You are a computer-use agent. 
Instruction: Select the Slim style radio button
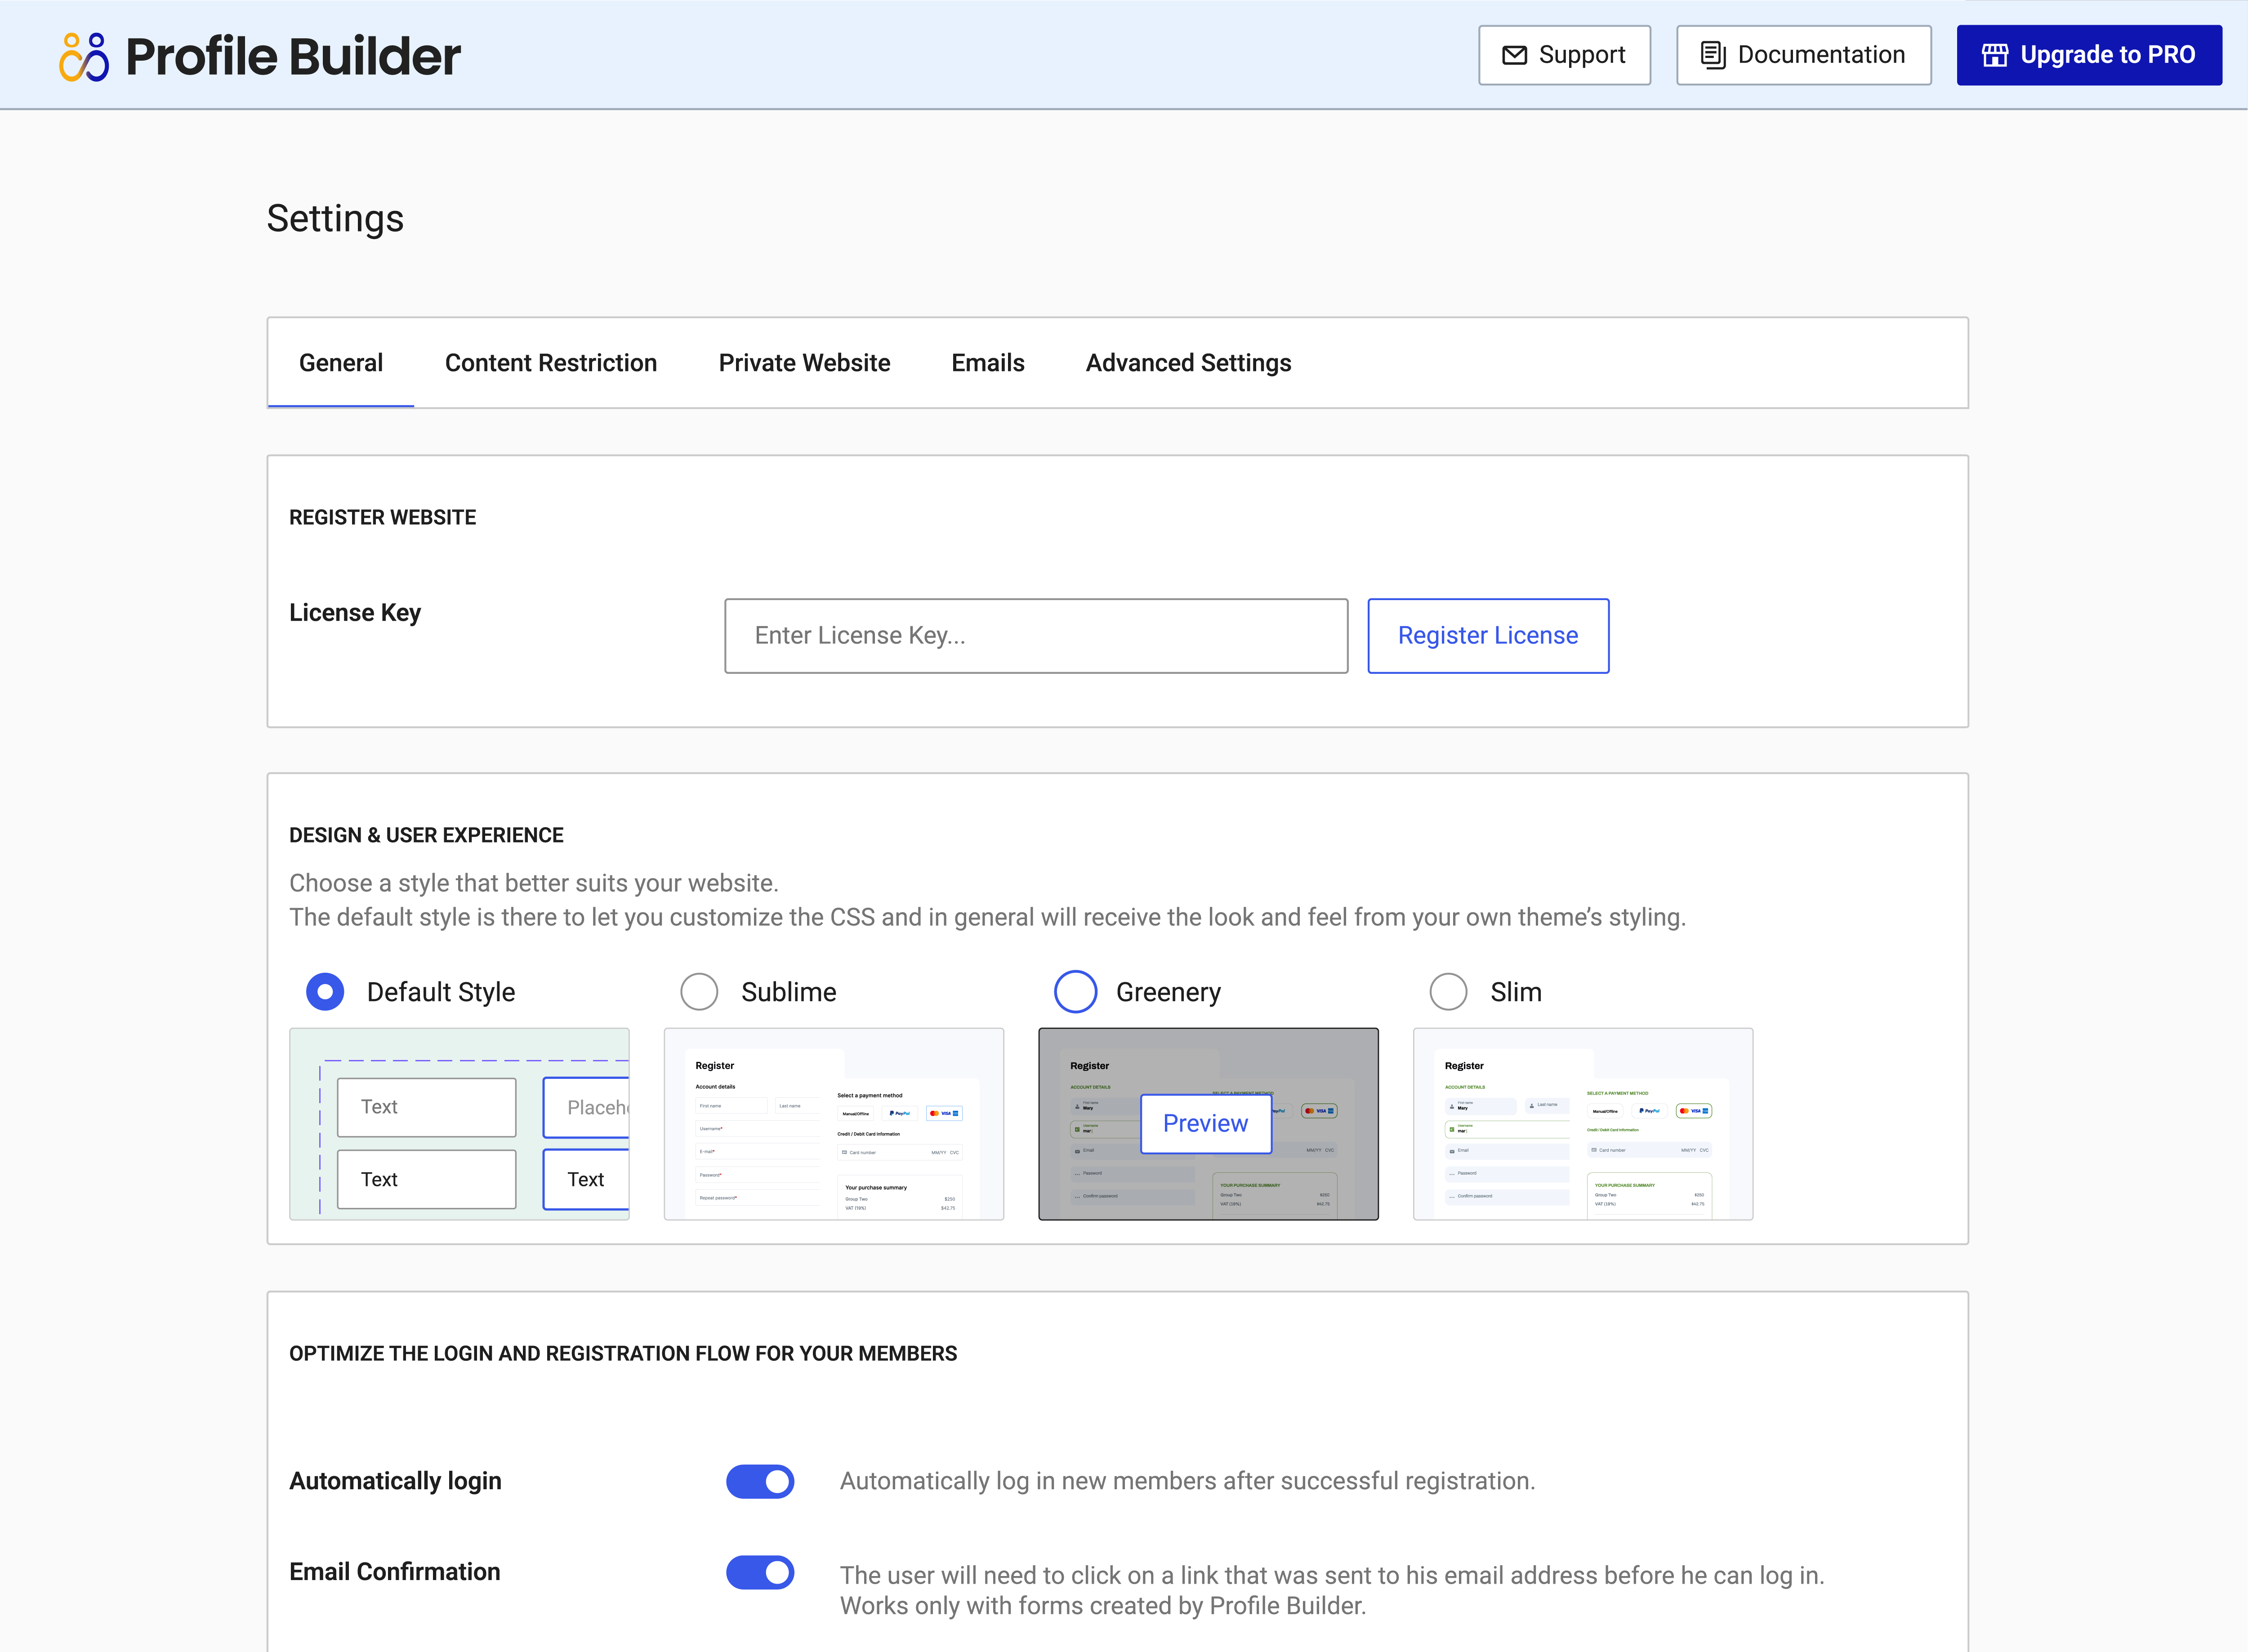click(x=1448, y=992)
